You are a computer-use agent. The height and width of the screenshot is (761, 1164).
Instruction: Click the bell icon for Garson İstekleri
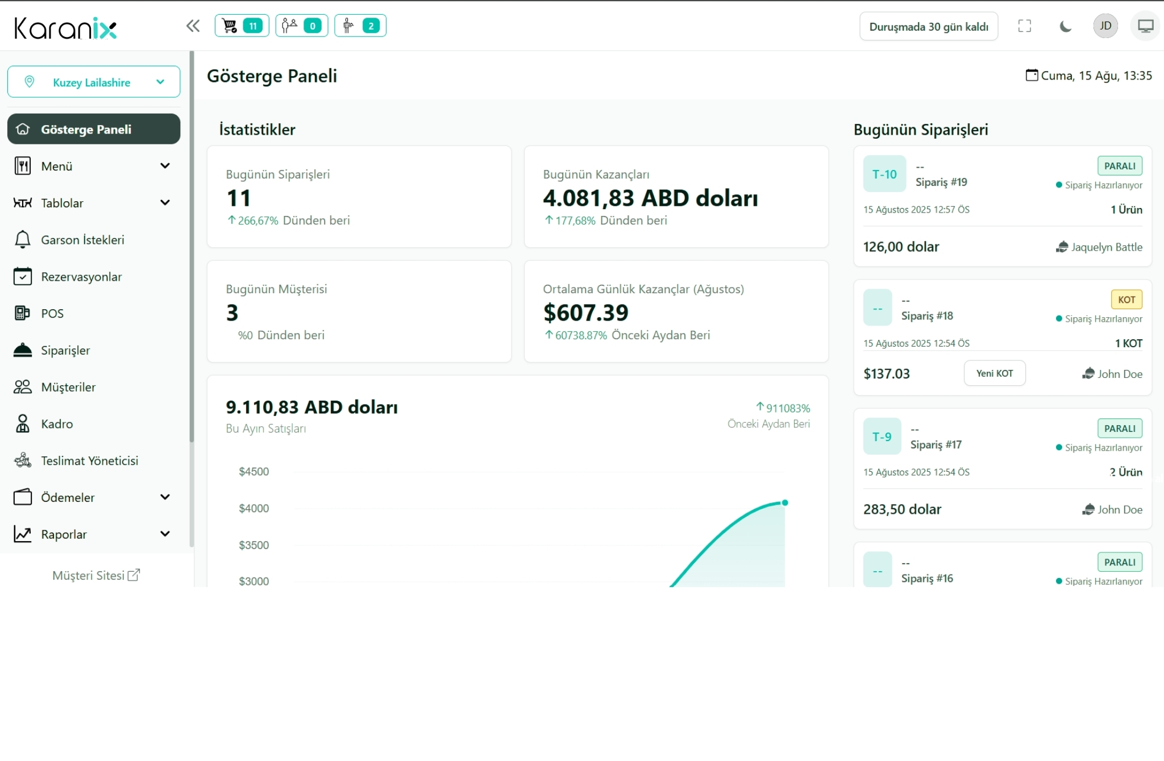click(x=22, y=240)
